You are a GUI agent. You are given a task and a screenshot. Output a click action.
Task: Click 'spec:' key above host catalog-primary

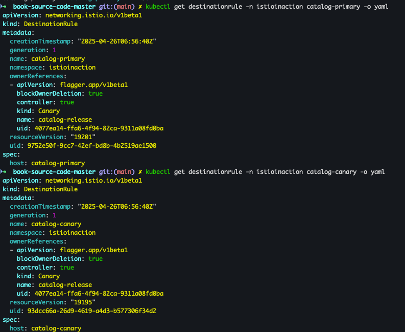click(x=11, y=154)
